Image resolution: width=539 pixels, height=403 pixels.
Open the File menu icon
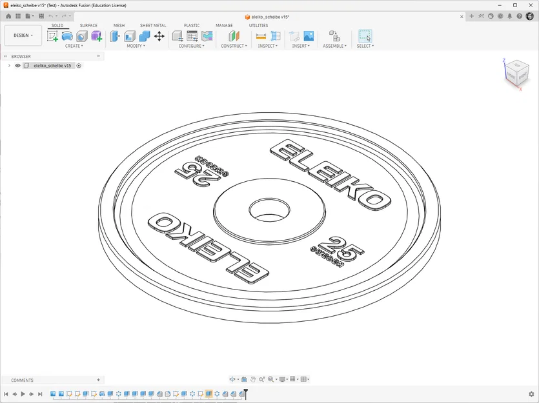29,16
